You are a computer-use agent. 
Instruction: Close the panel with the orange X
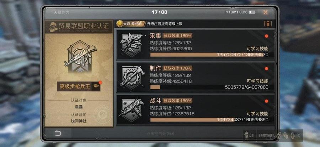point(265,12)
